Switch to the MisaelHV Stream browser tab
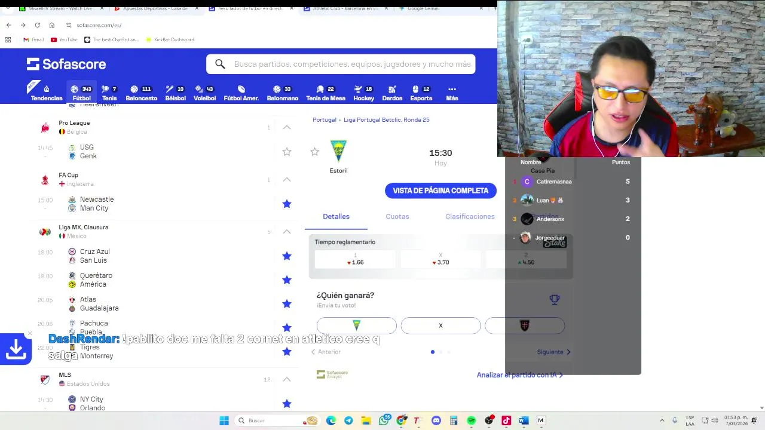 click(59, 8)
